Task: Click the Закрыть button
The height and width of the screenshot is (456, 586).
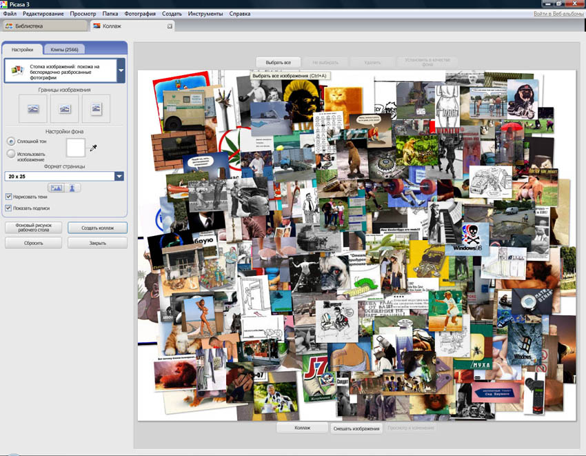Action: coord(97,243)
